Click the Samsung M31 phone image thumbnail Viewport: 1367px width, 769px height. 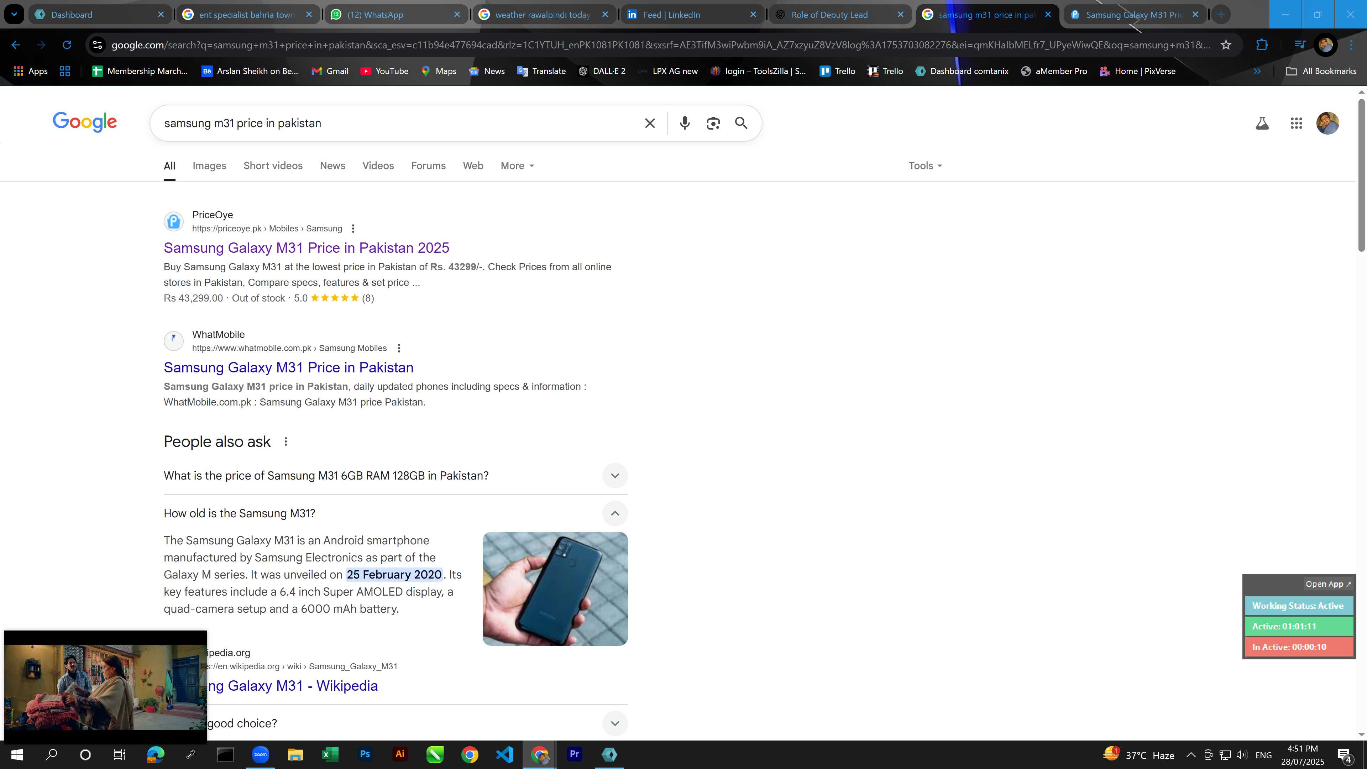tap(555, 588)
